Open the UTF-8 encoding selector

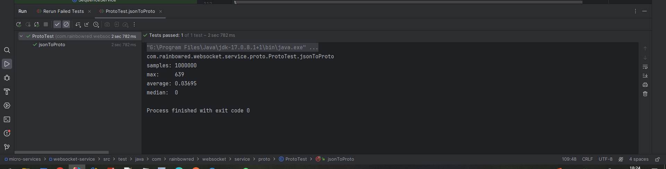tap(606, 159)
